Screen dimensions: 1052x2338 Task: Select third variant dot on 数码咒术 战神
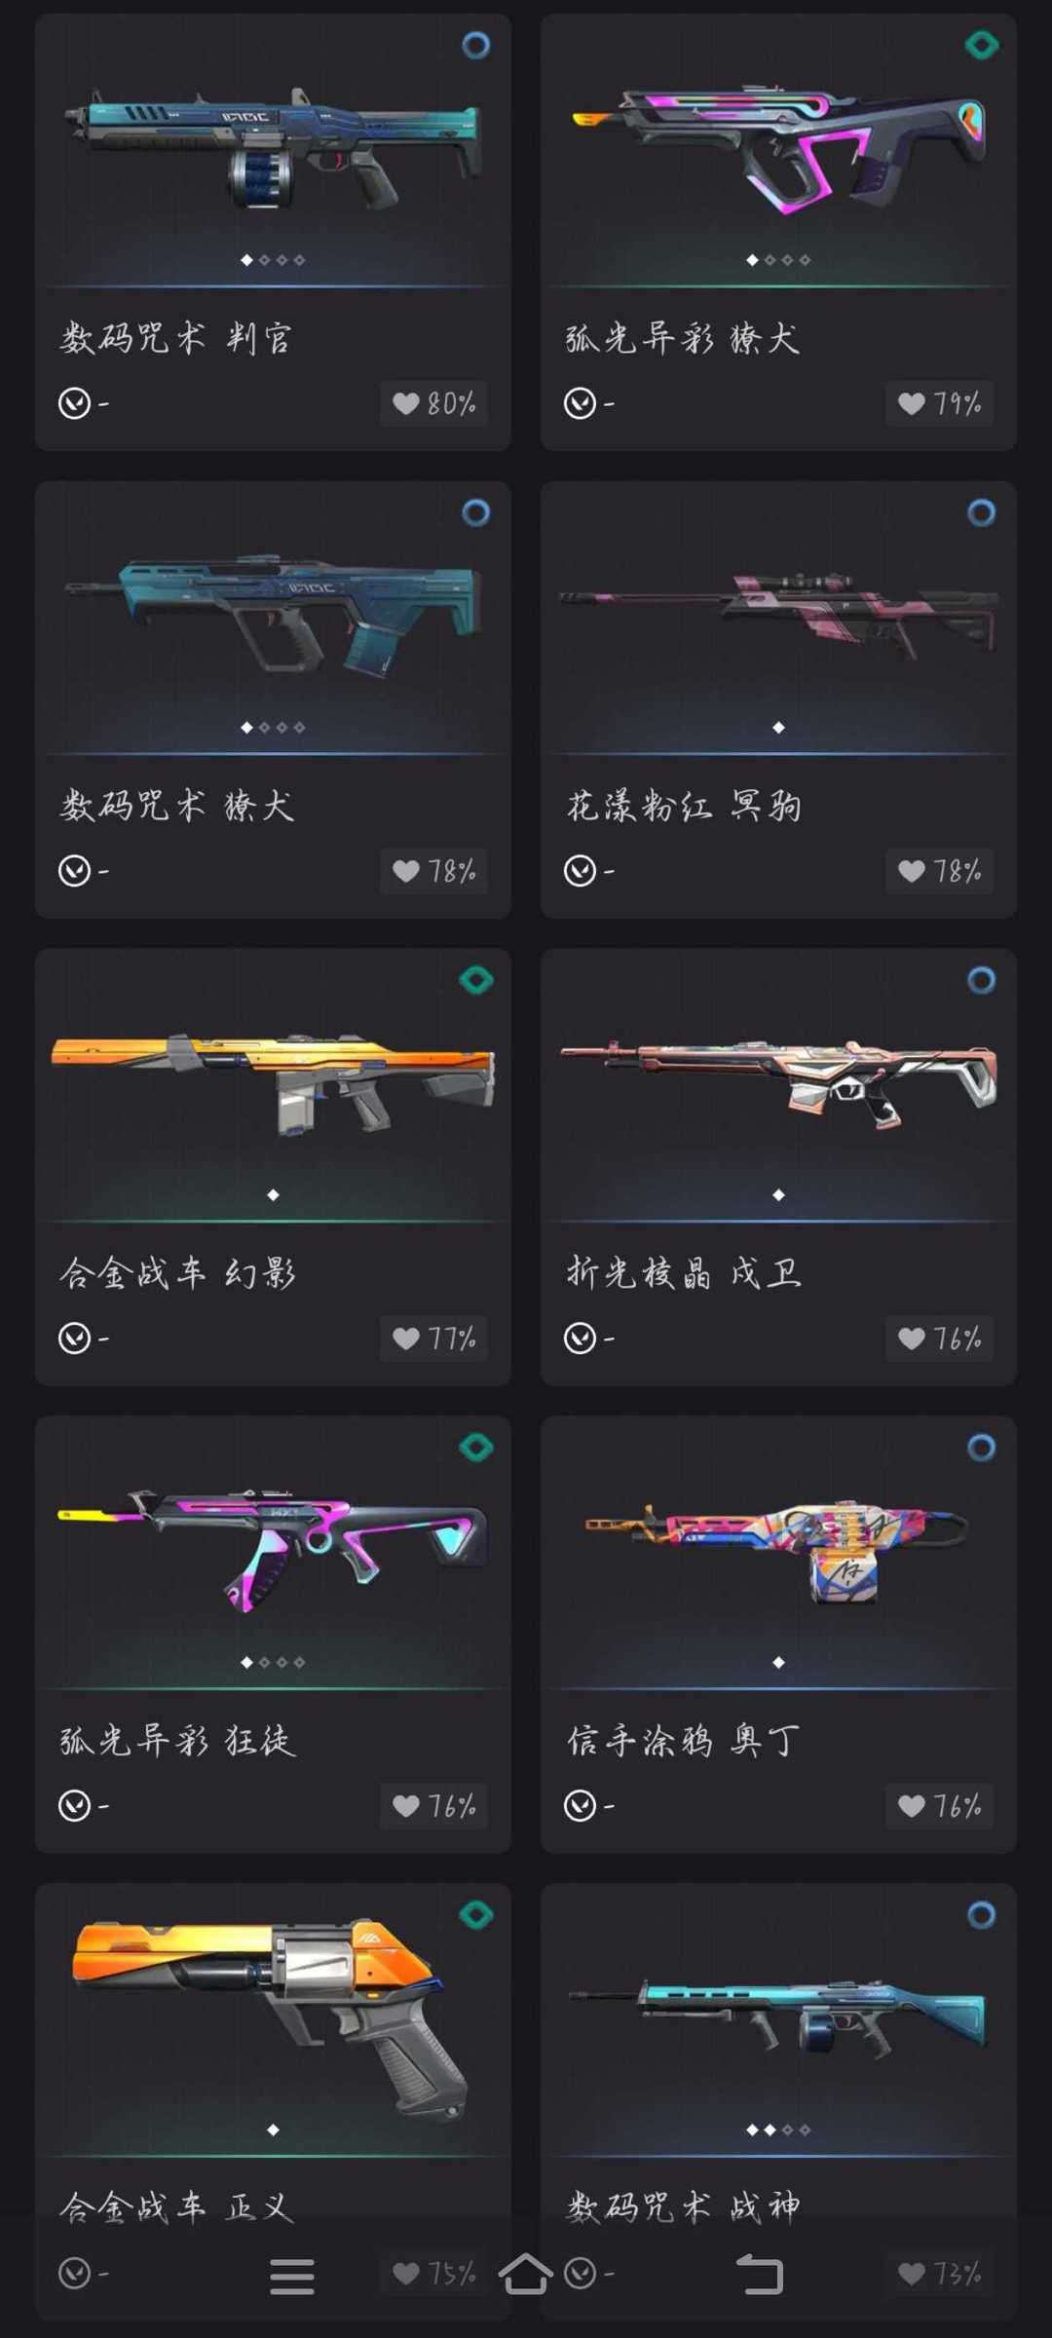pyautogui.click(x=787, y=2130)
